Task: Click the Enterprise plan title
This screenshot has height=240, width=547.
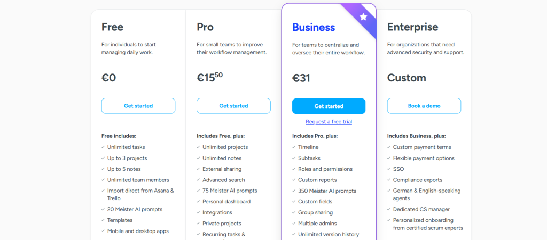Action: tap(412, 27)
